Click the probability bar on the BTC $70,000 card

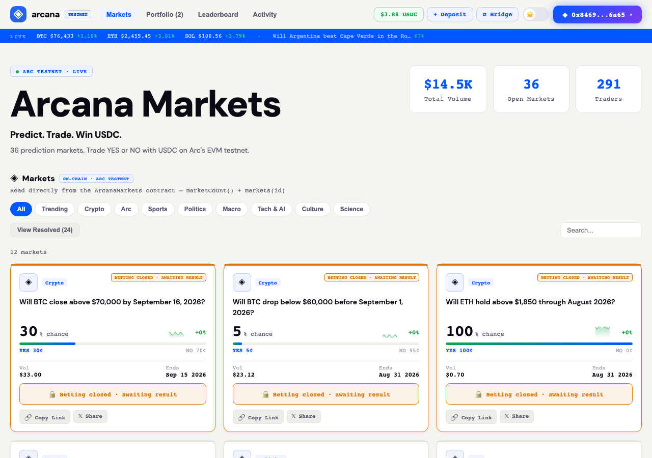click(x=113, y=343)
